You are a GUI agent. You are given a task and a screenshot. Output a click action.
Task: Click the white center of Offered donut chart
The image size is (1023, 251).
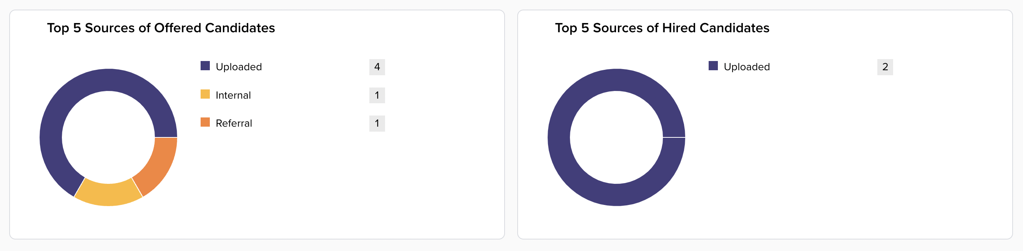point(108,138)
